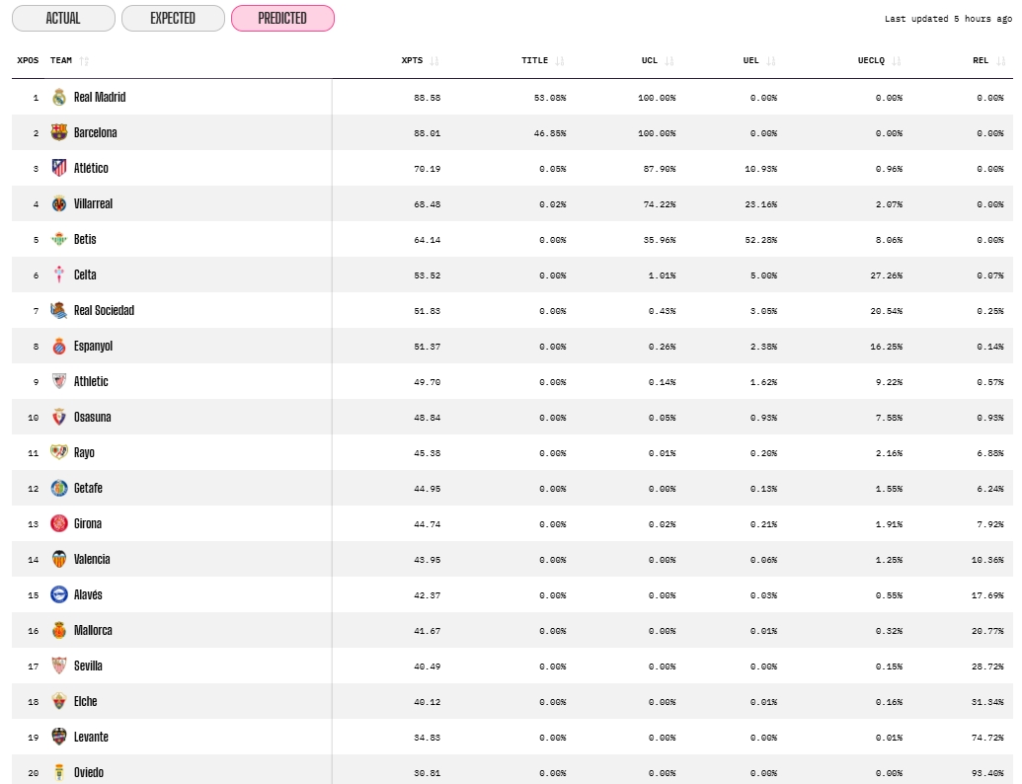1022x784 pixels.
Task: Click the Athletic club crest icon
Action: pos(59,381)
